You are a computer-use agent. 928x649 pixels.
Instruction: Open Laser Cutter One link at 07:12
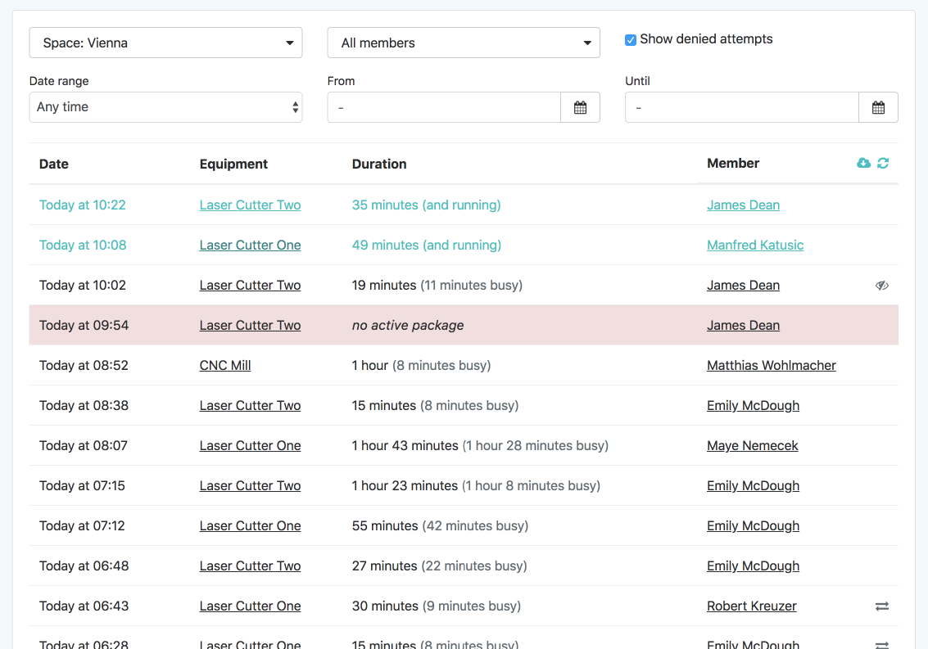(250, 526)
